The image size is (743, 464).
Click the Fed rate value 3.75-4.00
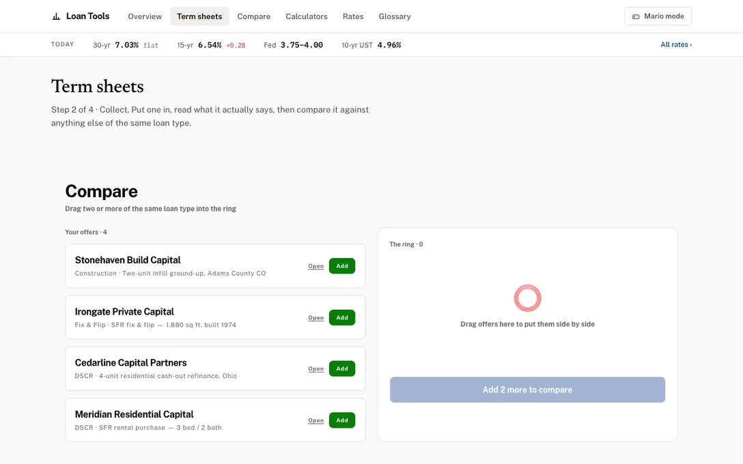point(301,45)
